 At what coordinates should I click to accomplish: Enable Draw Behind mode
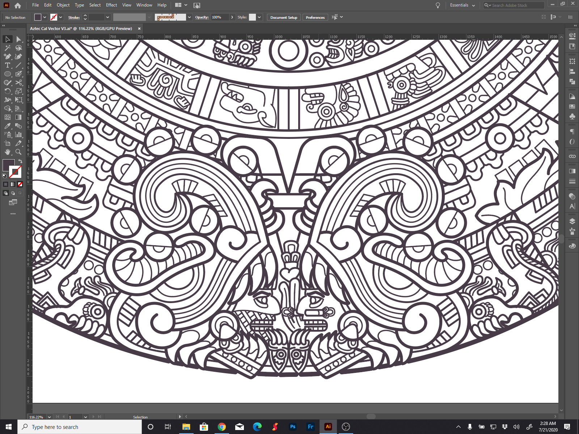[x=13, y=193]
